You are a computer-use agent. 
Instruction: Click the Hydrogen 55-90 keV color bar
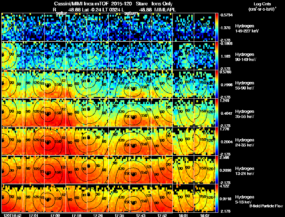217,84
